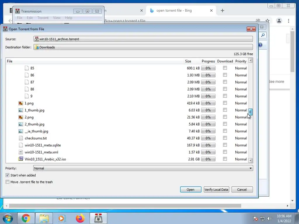Click the file icon for 87
299x224 pixels.
click(27, 82)
